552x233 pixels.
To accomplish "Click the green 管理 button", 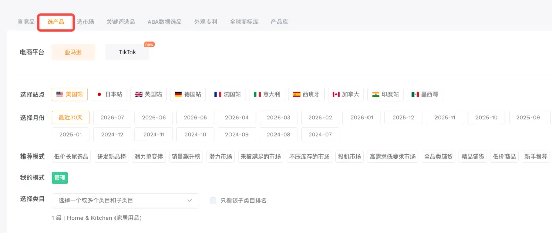I will pos(60,178).
